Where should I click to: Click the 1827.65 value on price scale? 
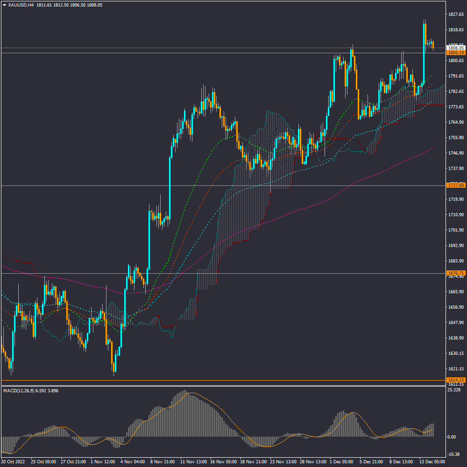coord(455,14)
